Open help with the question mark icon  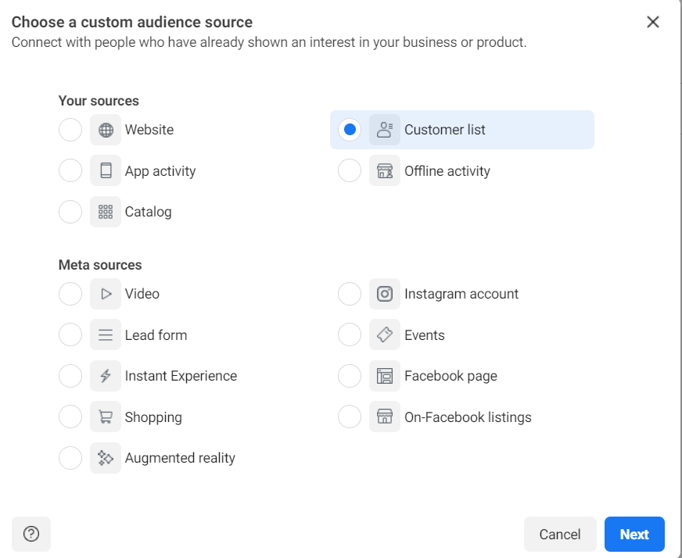point(31,534)
